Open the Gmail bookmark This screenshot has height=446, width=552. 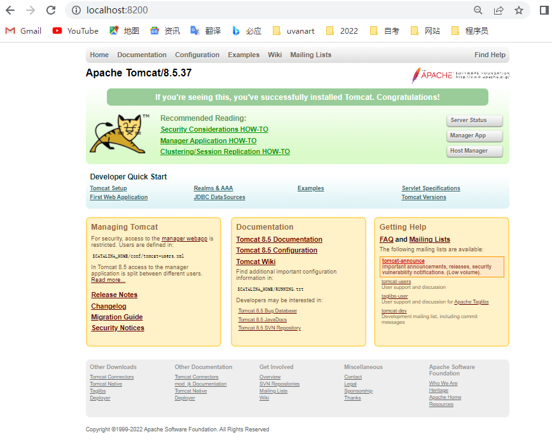click(24, 31)
